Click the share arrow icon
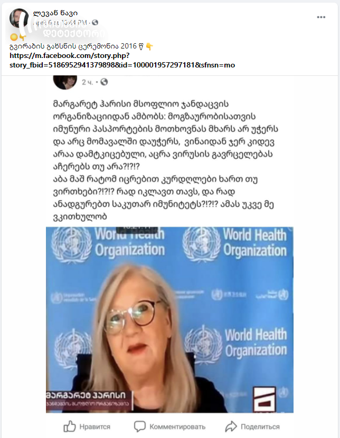Viewport: 340px width, 438px height. (x=231, y=426)
